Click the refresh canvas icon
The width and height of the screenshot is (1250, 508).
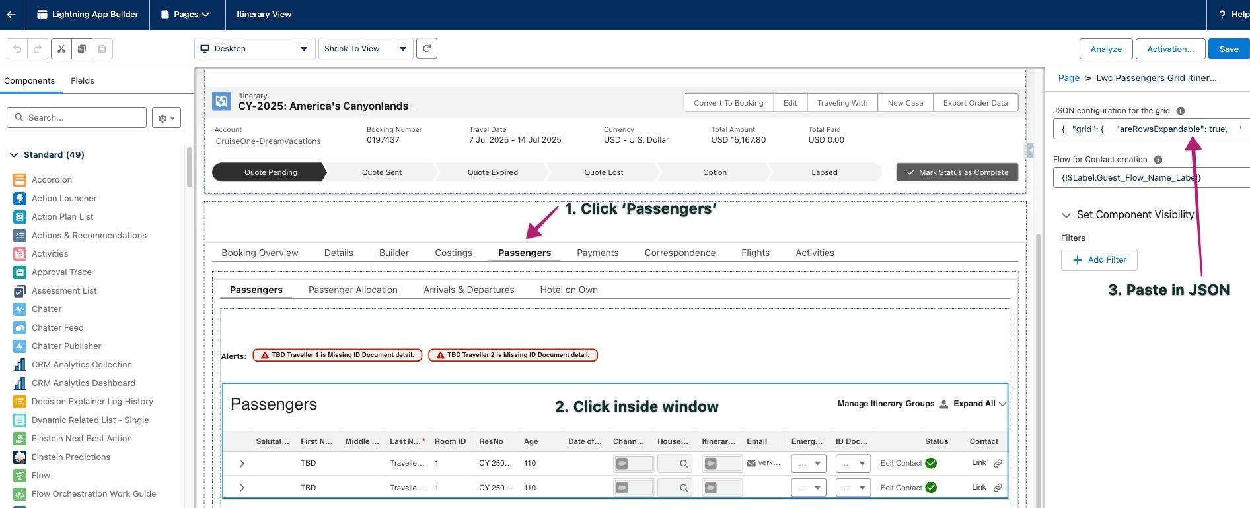click(427, 49)
